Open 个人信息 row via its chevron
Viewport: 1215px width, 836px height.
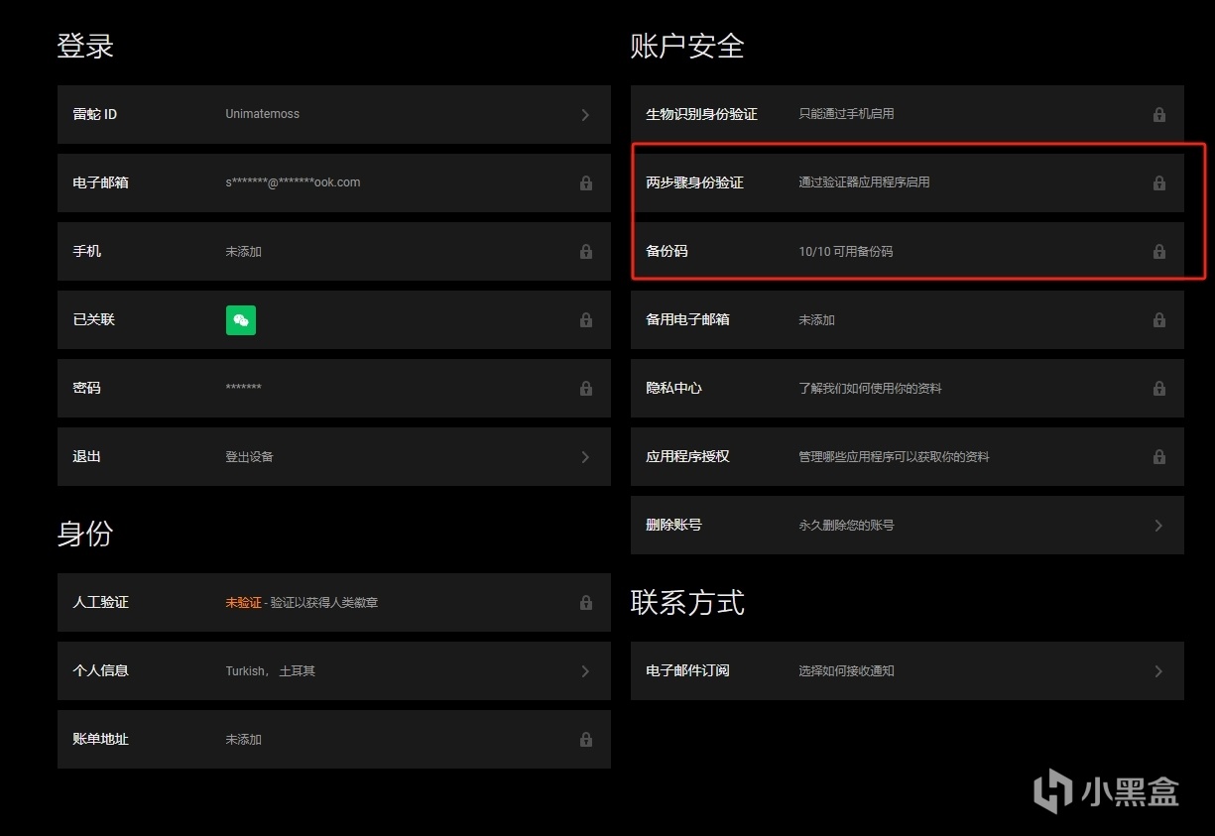[585, 670]
